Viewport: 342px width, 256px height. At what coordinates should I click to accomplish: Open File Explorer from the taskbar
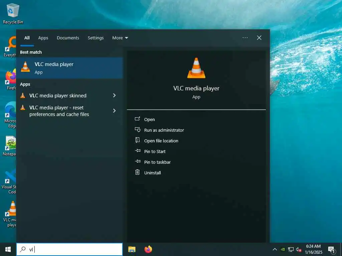[x=132, y=249]
